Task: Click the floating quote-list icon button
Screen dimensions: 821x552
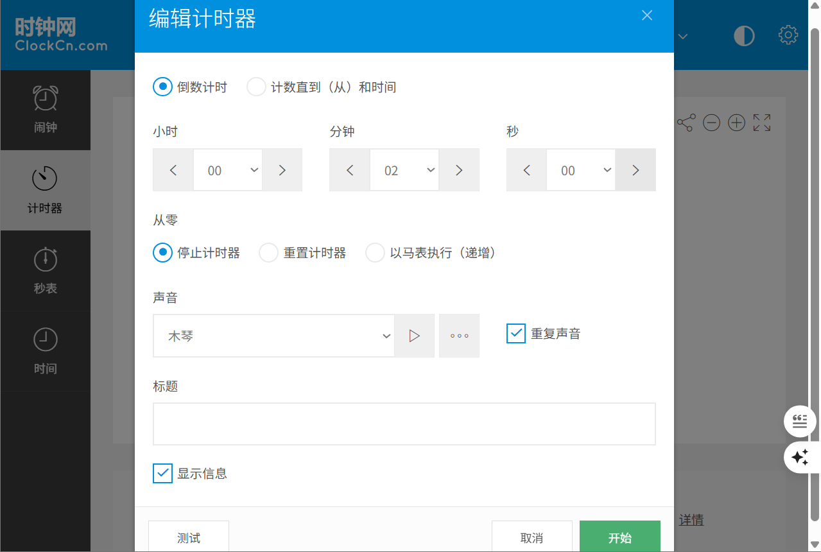Action: point(800,422)
